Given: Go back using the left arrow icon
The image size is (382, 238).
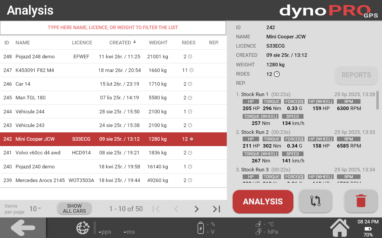Looking at the screenshot, I should (x=23, y=228).
